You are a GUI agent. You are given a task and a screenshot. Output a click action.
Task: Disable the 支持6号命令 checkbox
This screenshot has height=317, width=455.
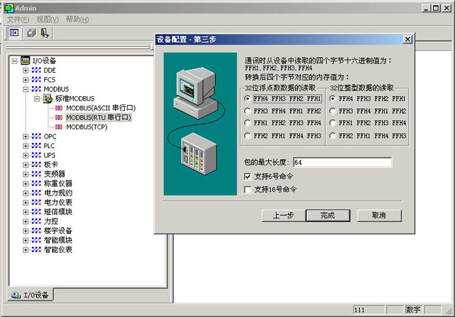coord(247,176)
